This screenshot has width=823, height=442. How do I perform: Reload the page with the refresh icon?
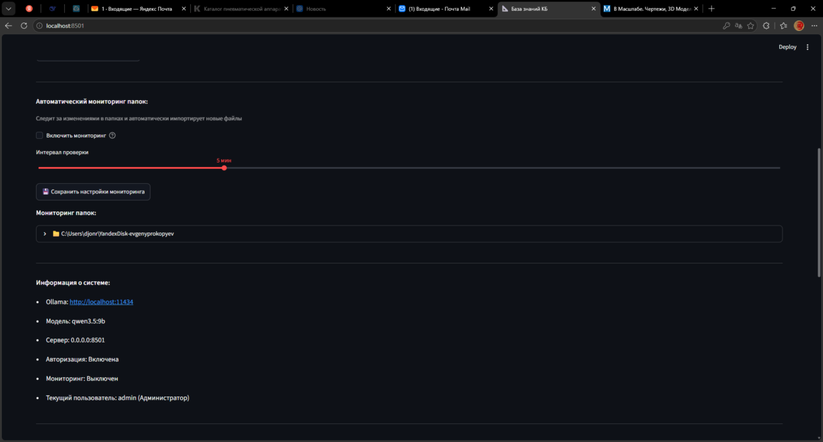(24, 26)
